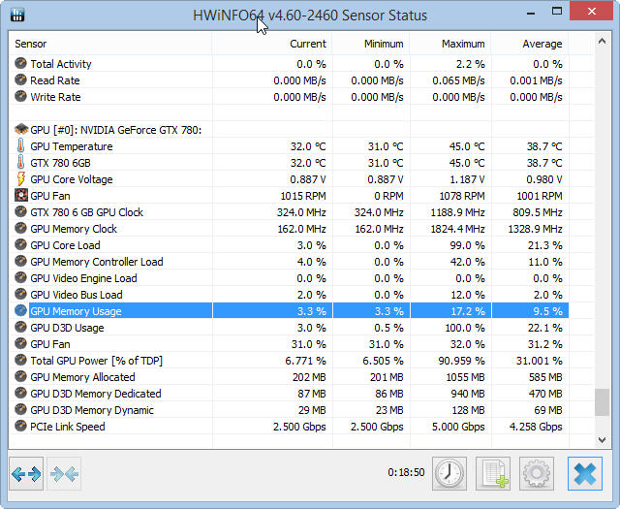
Task: Click the gauge icon beside GPU Memory Usage
Action: coord(20,310)
